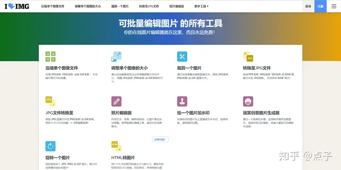Click the HTML to image icon
This screenshot has width=341, height=170.
coord(117,146)
